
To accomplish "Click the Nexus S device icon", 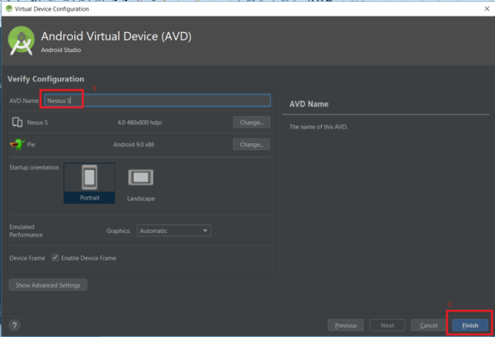I will click(17, 122).
